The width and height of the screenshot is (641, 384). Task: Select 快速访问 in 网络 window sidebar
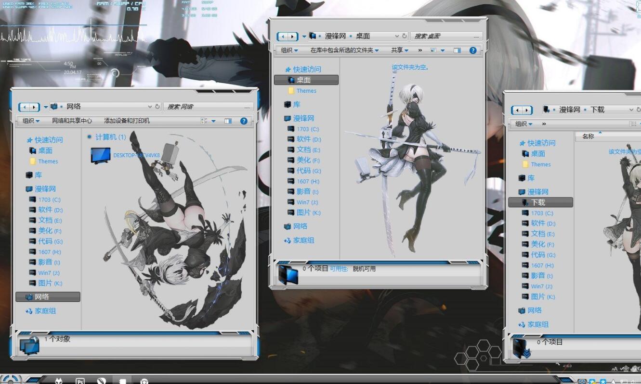pos(44,140)
